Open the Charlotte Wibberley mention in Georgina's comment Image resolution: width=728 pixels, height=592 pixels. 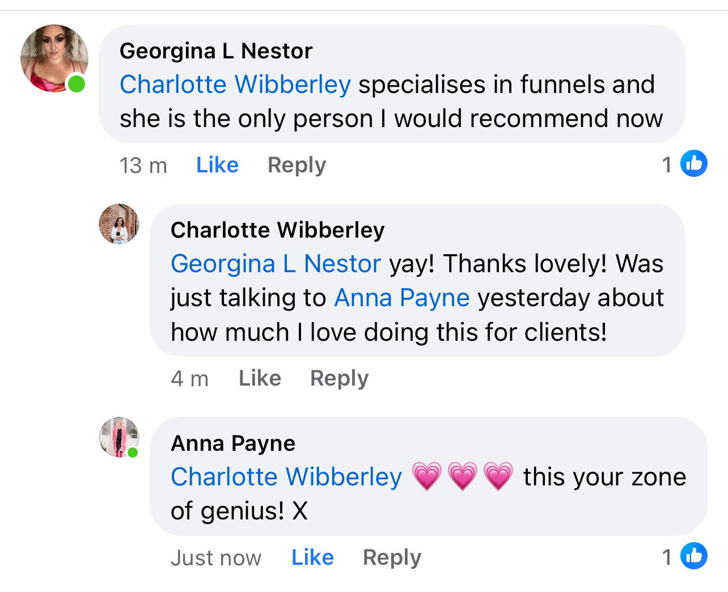tap(235, 84)
